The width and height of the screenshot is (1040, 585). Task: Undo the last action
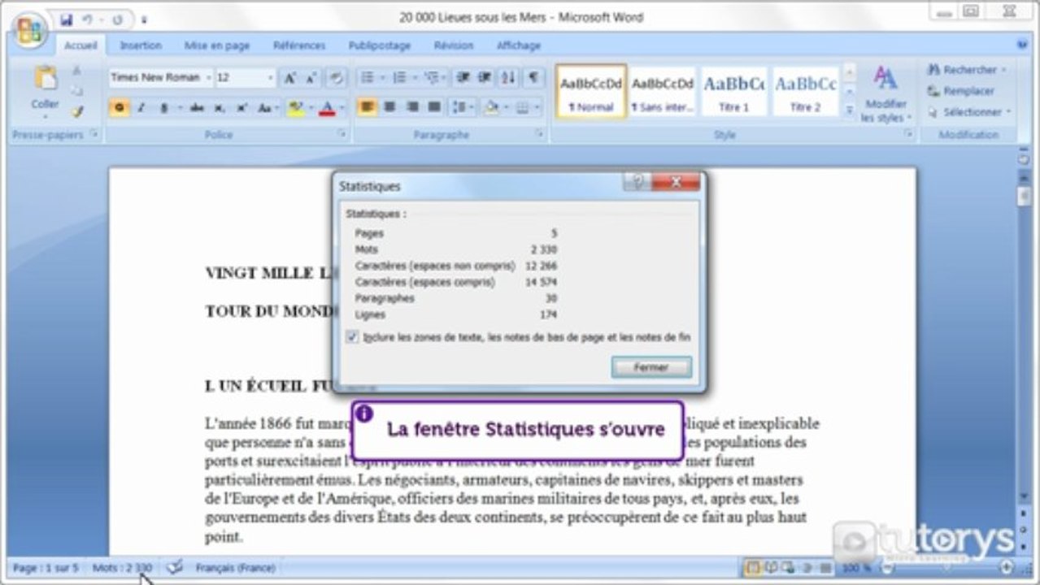pyautogui.click(x=86, y=19)
